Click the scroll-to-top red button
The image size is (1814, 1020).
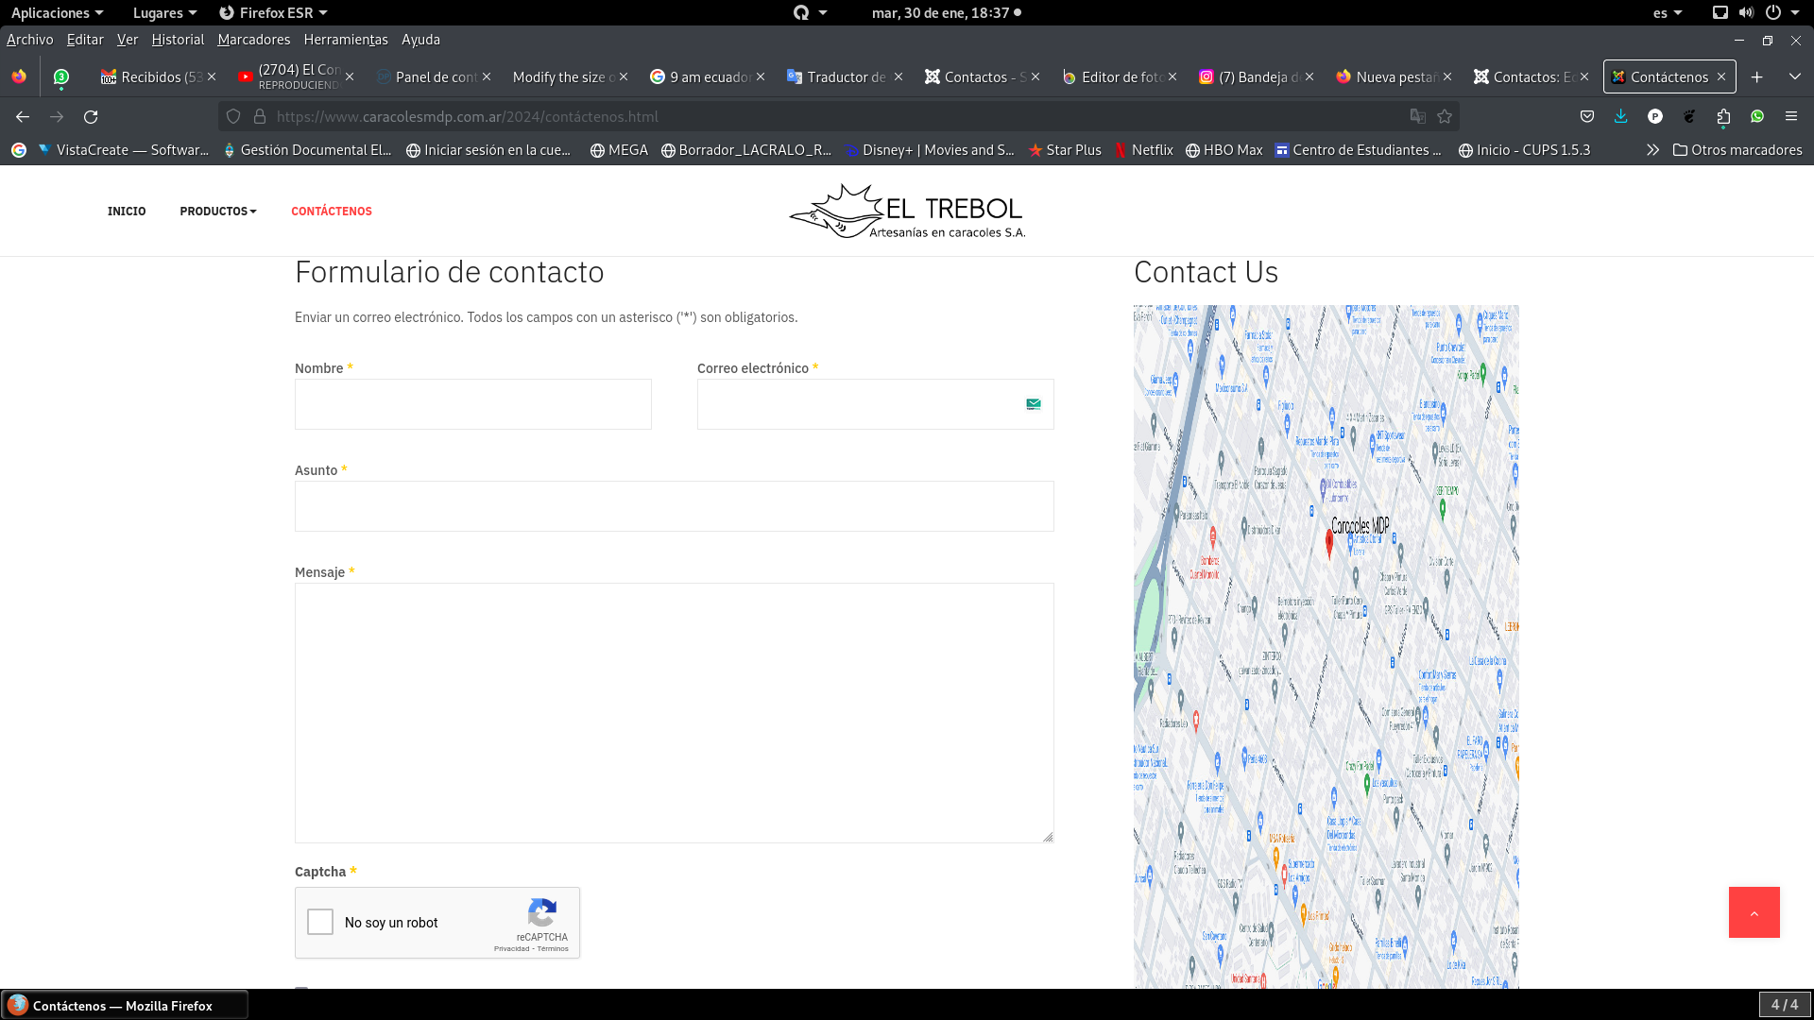(x=1754, y=912)
